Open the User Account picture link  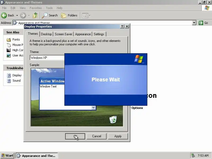18,55
